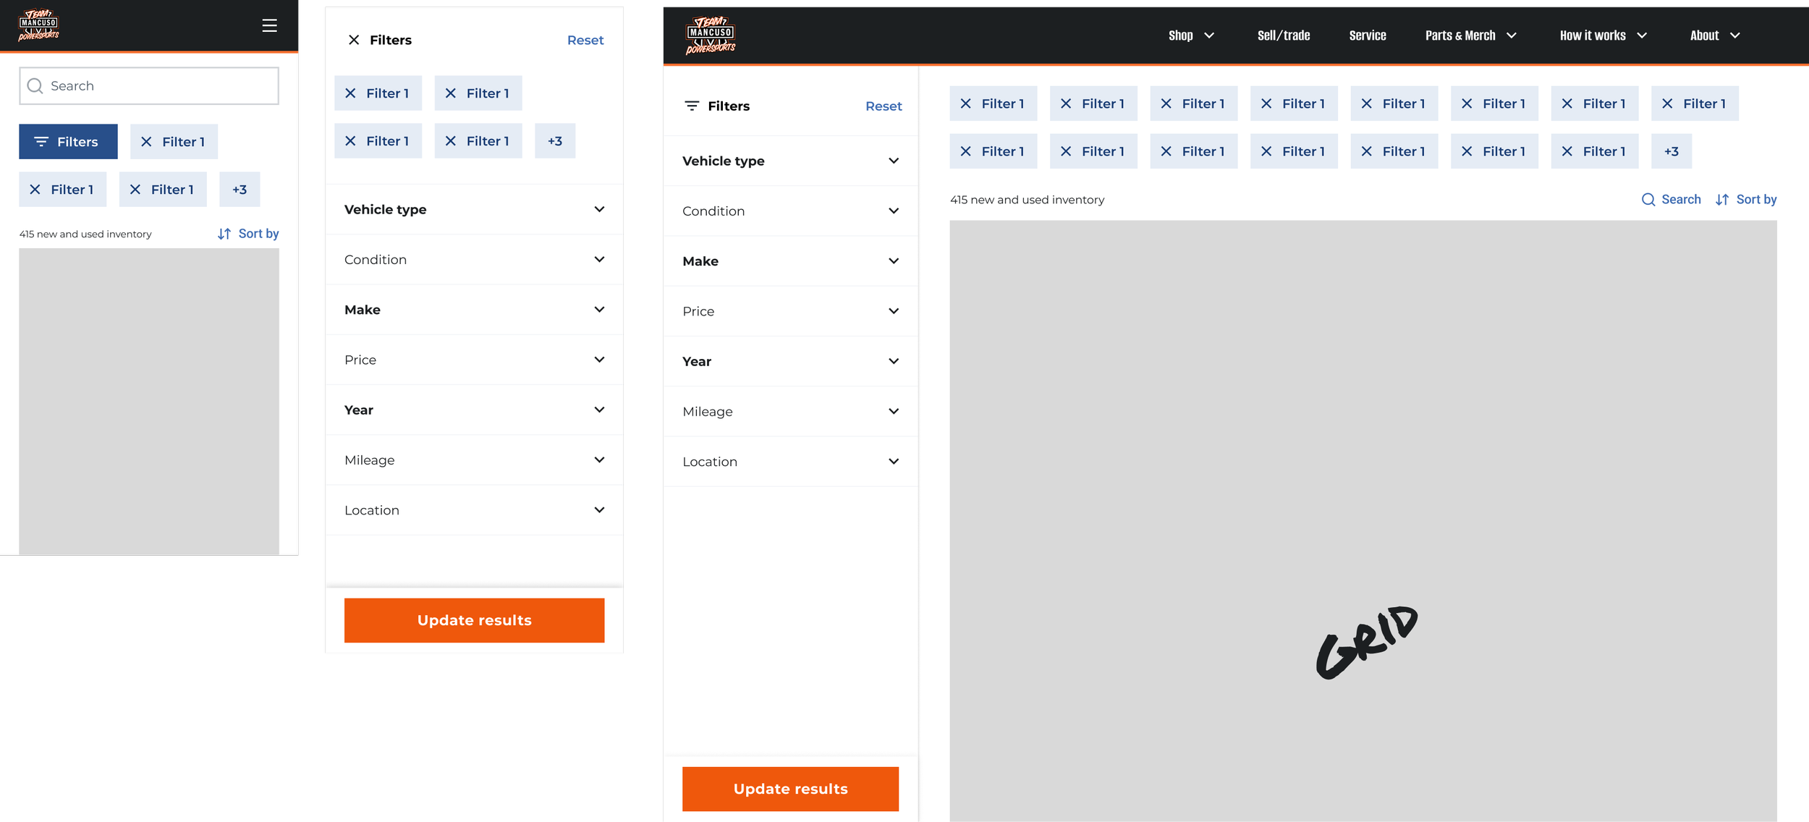Click the X icon to close the Filters panel
This screenshot has height=822, width=1809.
coord(354,40)
